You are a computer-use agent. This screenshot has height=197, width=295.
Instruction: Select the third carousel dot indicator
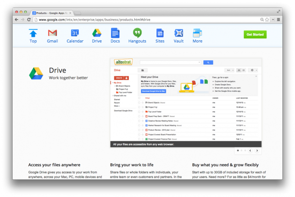(x=245, y=150)
